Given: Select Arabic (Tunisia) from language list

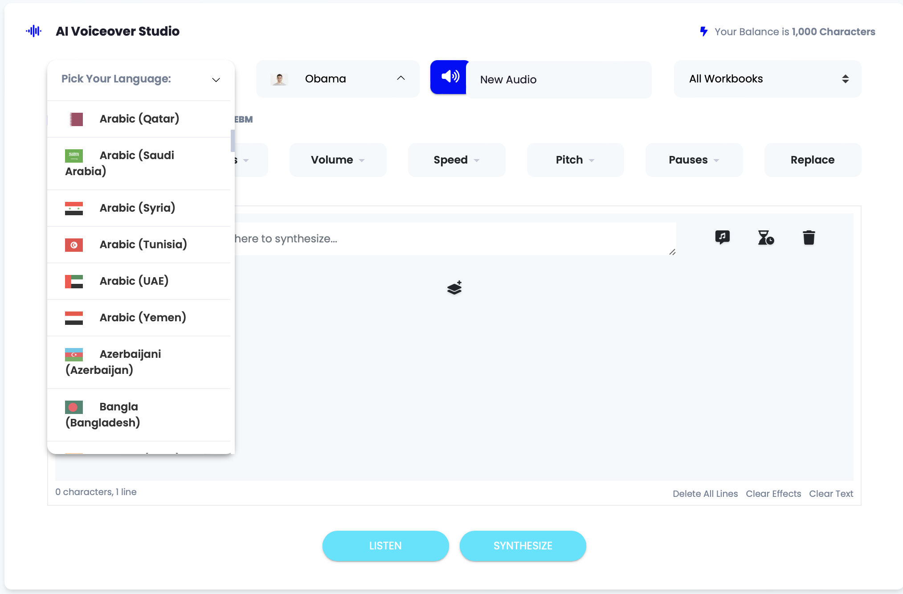Looking at the screenshot, I should (143, 244).
